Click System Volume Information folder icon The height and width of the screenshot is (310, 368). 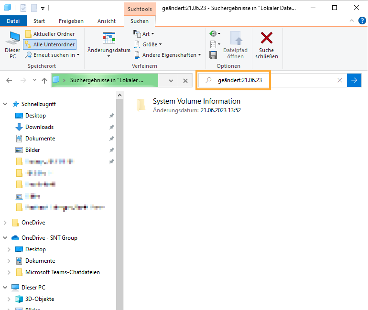[141, 105]
